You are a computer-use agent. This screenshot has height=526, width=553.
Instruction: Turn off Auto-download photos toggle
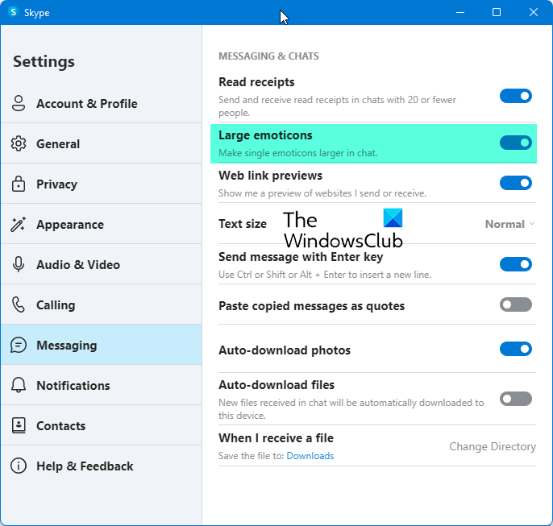point(516,349)
